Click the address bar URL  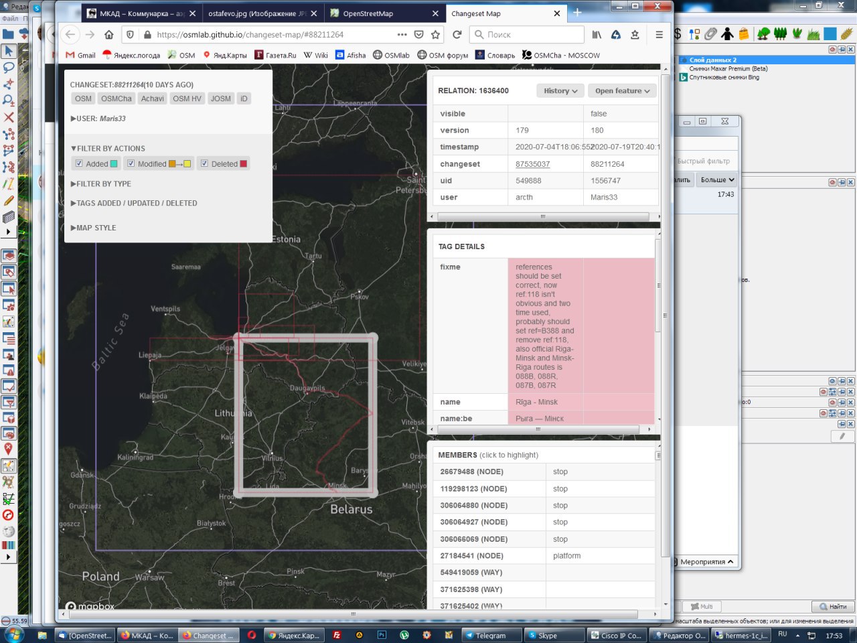tap(250, 35)
